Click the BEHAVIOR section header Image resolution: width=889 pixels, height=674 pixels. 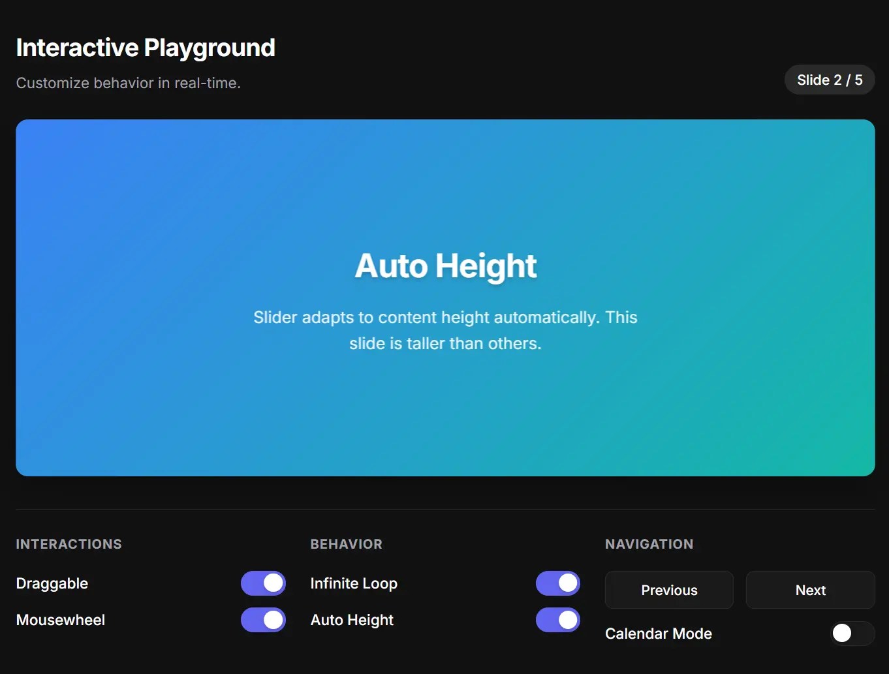tap(346, 544)
